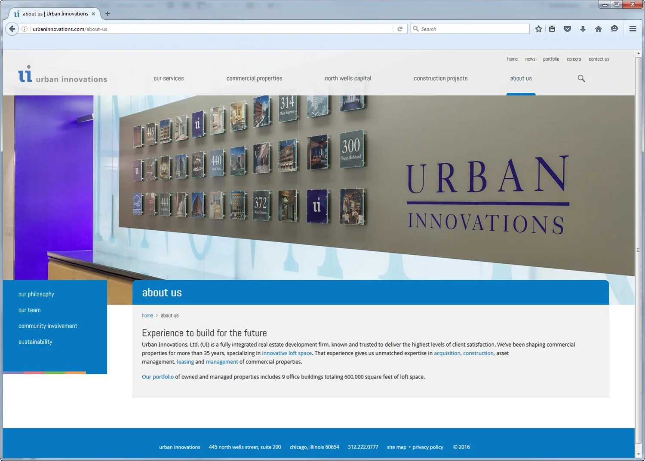Open the chat smiley icon in toolbar
645x461 pixels.
614,29
